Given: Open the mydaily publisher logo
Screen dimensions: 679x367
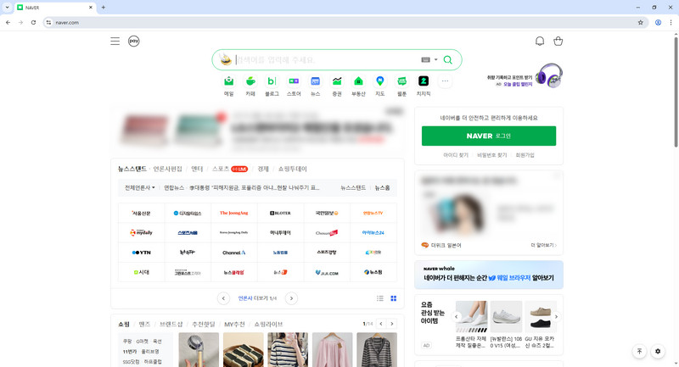Looking at the screenshot, I should [141, 232].
